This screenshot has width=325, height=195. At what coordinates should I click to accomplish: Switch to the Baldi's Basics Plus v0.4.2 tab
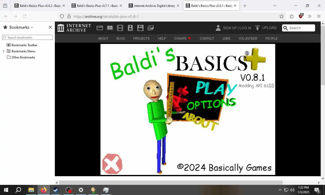[40, 6]
